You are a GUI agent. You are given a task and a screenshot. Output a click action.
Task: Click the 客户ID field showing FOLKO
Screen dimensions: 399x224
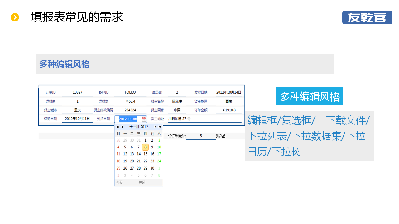tap(130, 92)
